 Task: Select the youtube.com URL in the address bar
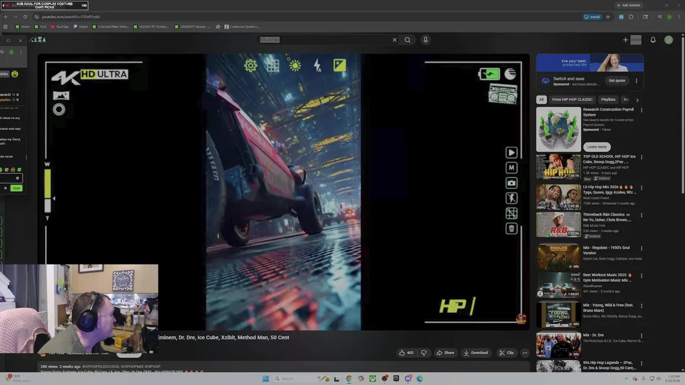click(x=71, y=17)
